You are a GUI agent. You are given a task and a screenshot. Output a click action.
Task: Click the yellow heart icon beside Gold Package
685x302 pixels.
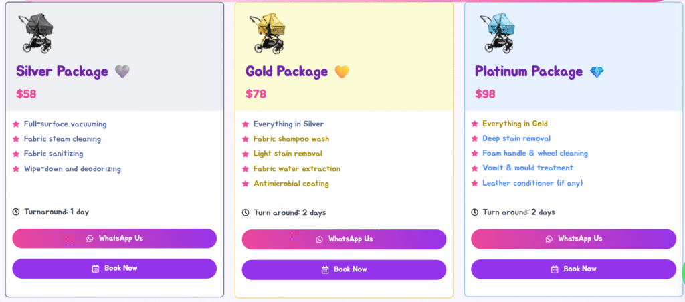pyautogui.click(x=342, y=71)
